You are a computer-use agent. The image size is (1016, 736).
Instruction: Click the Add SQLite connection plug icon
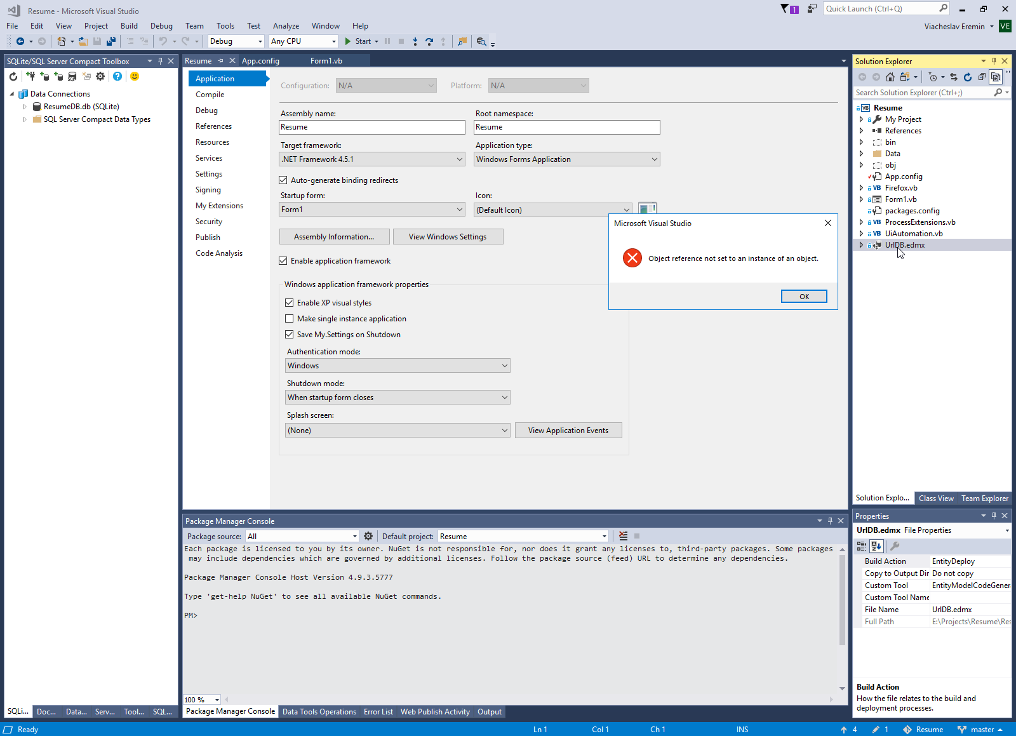point(30,76)
